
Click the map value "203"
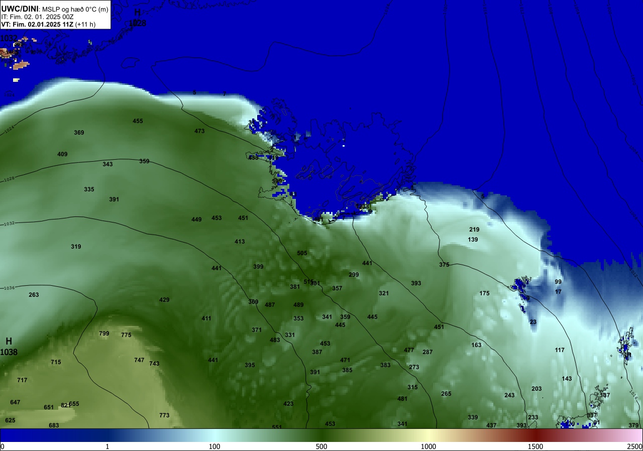537,389
